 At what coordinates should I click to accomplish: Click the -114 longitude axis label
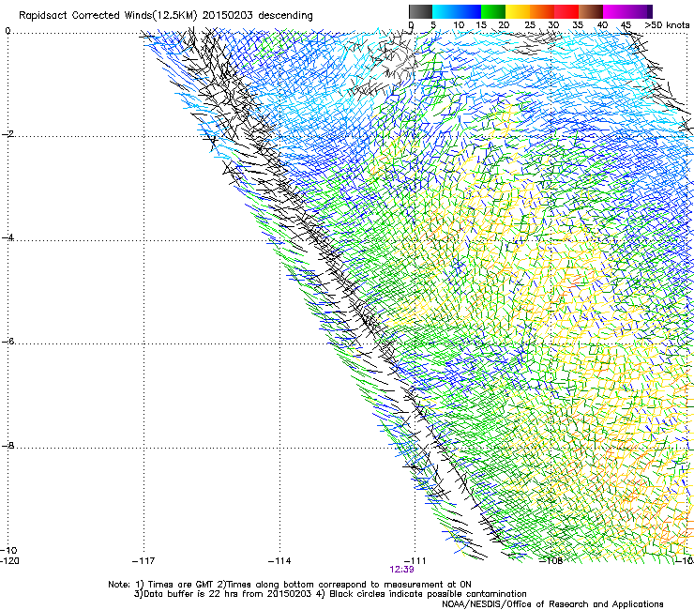point(279,561)
